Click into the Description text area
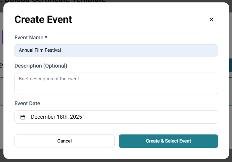 [x=116, y=86]
